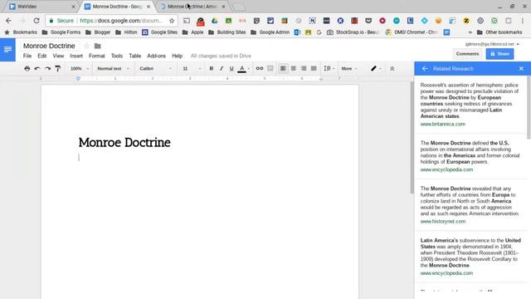Screen dimensions: 531x299
Task: Open Normal text styles dropdown
Action: pyautogui.click(x=113, y=68)
